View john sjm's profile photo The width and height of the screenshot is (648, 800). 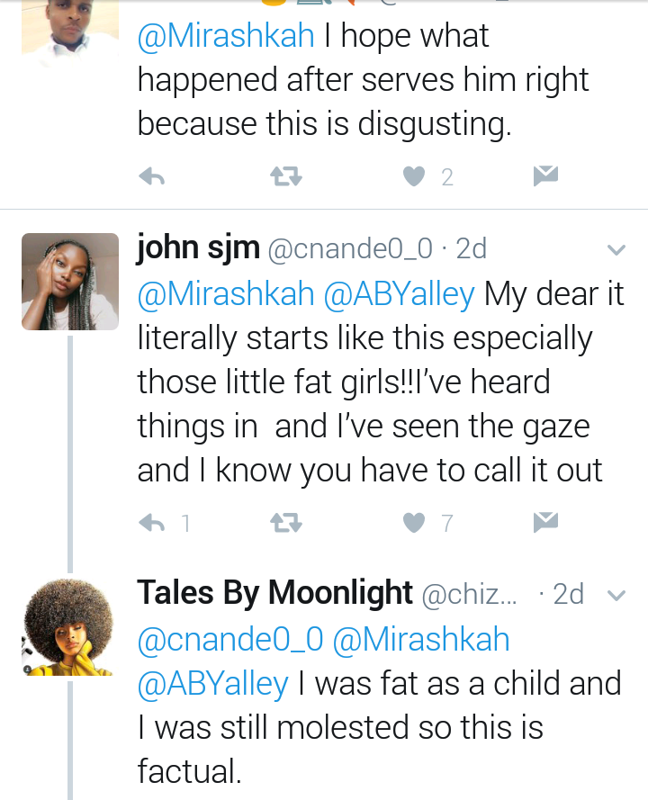click(70, 282)
